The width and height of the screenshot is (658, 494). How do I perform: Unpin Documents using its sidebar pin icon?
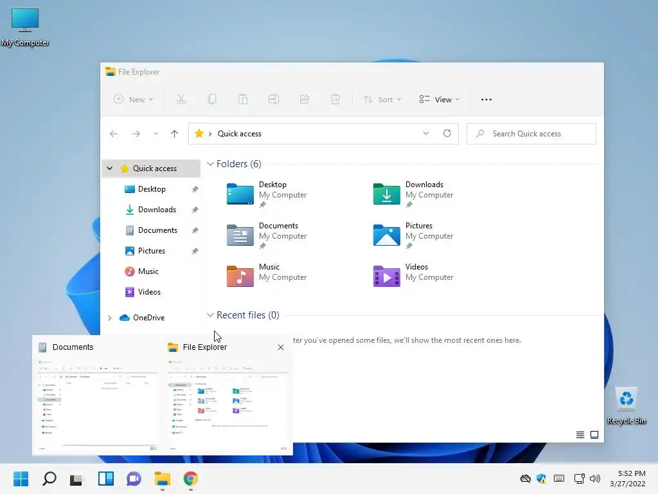coord(195,231)
